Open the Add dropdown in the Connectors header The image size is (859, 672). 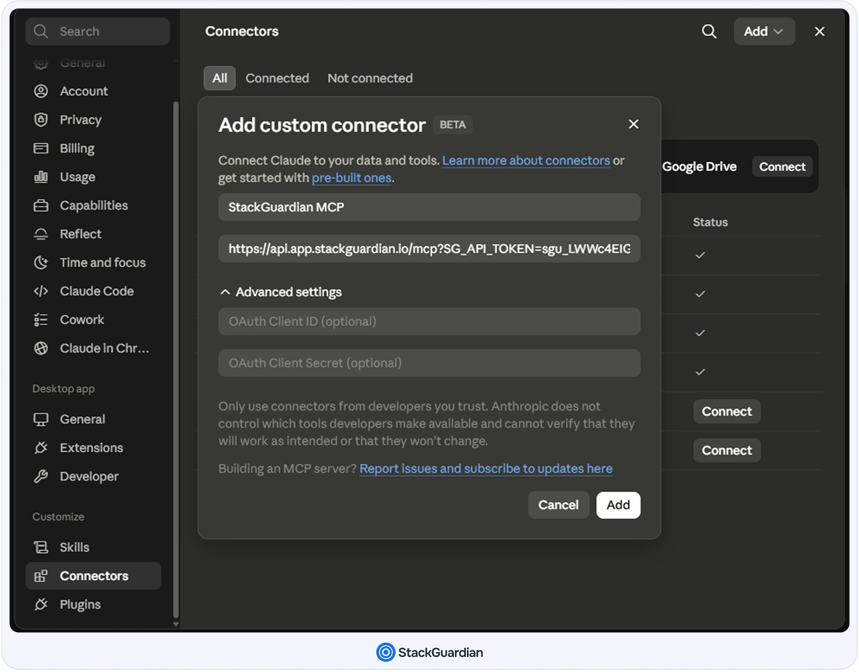pyautogui.click(x=764, y=32)
